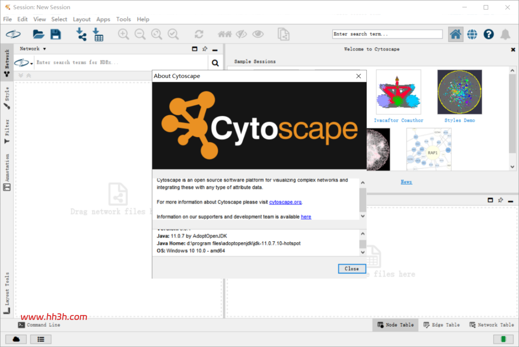This screenshot has height=347, width=519.
Task: Click the About description text scrollbar
Action: [x=363, y=199]
